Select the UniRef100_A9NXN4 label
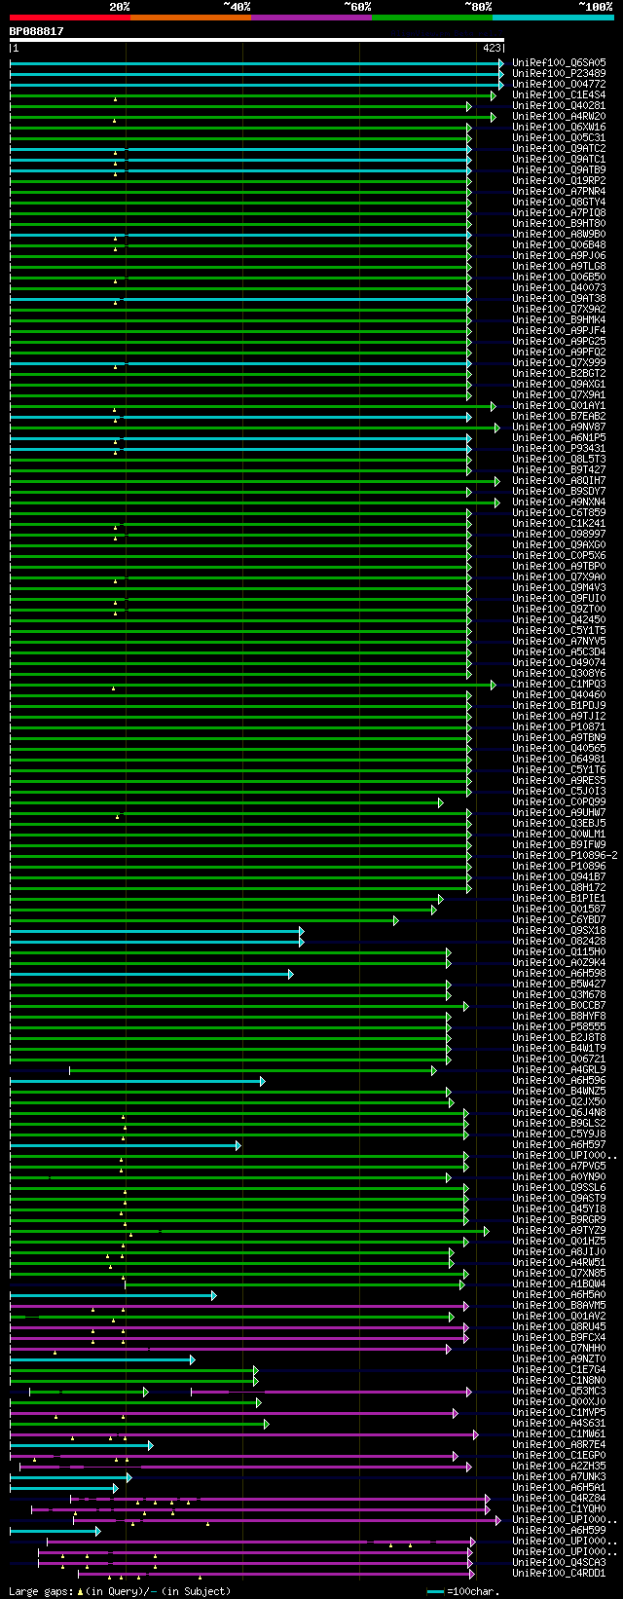Image resolution: width=623 pixels, height=1599 pixels. (559, 502)
